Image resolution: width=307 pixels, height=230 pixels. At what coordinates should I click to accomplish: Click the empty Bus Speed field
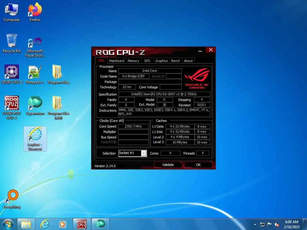click(x=133, y=137)
